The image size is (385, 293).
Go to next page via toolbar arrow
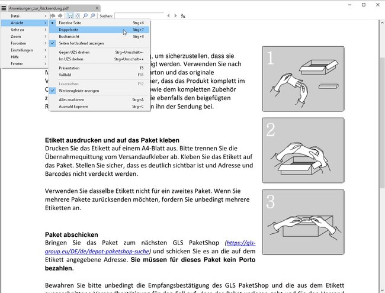[60, 16]
